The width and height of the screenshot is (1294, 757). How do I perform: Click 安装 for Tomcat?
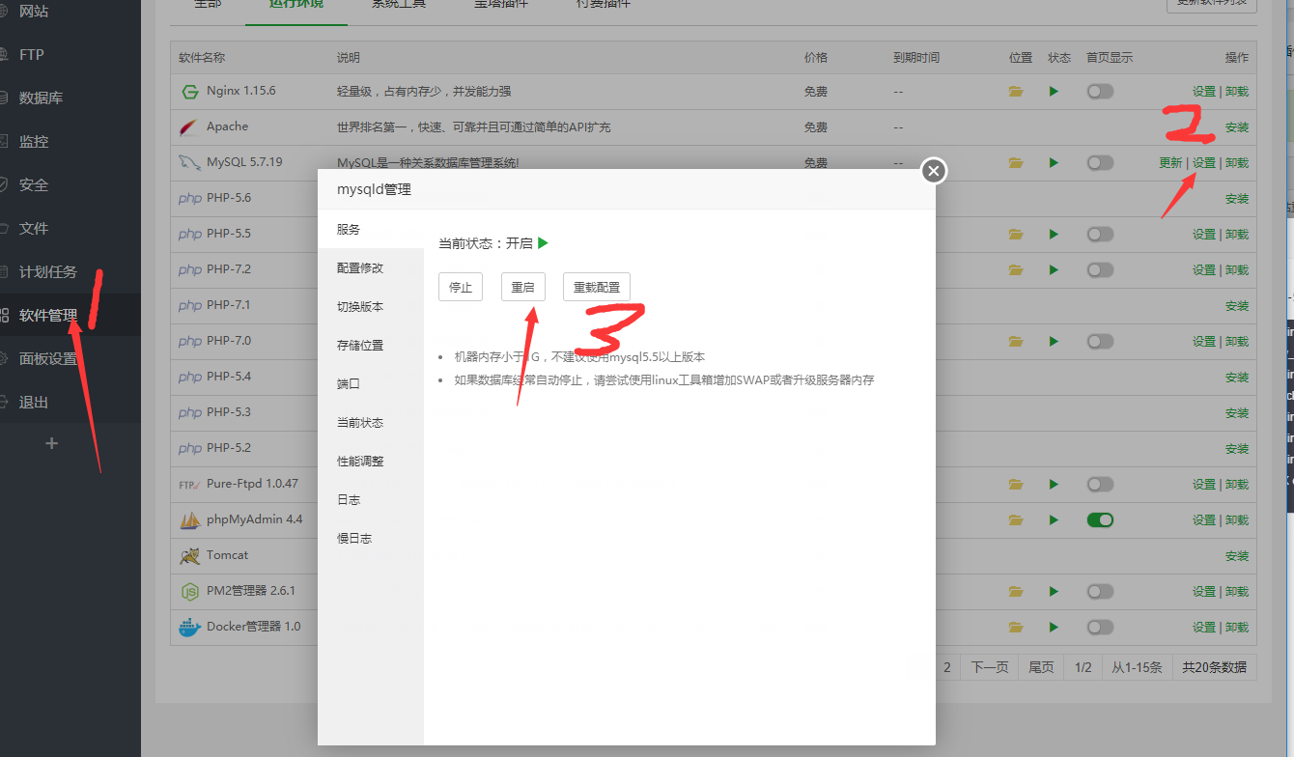[1237, 556]
